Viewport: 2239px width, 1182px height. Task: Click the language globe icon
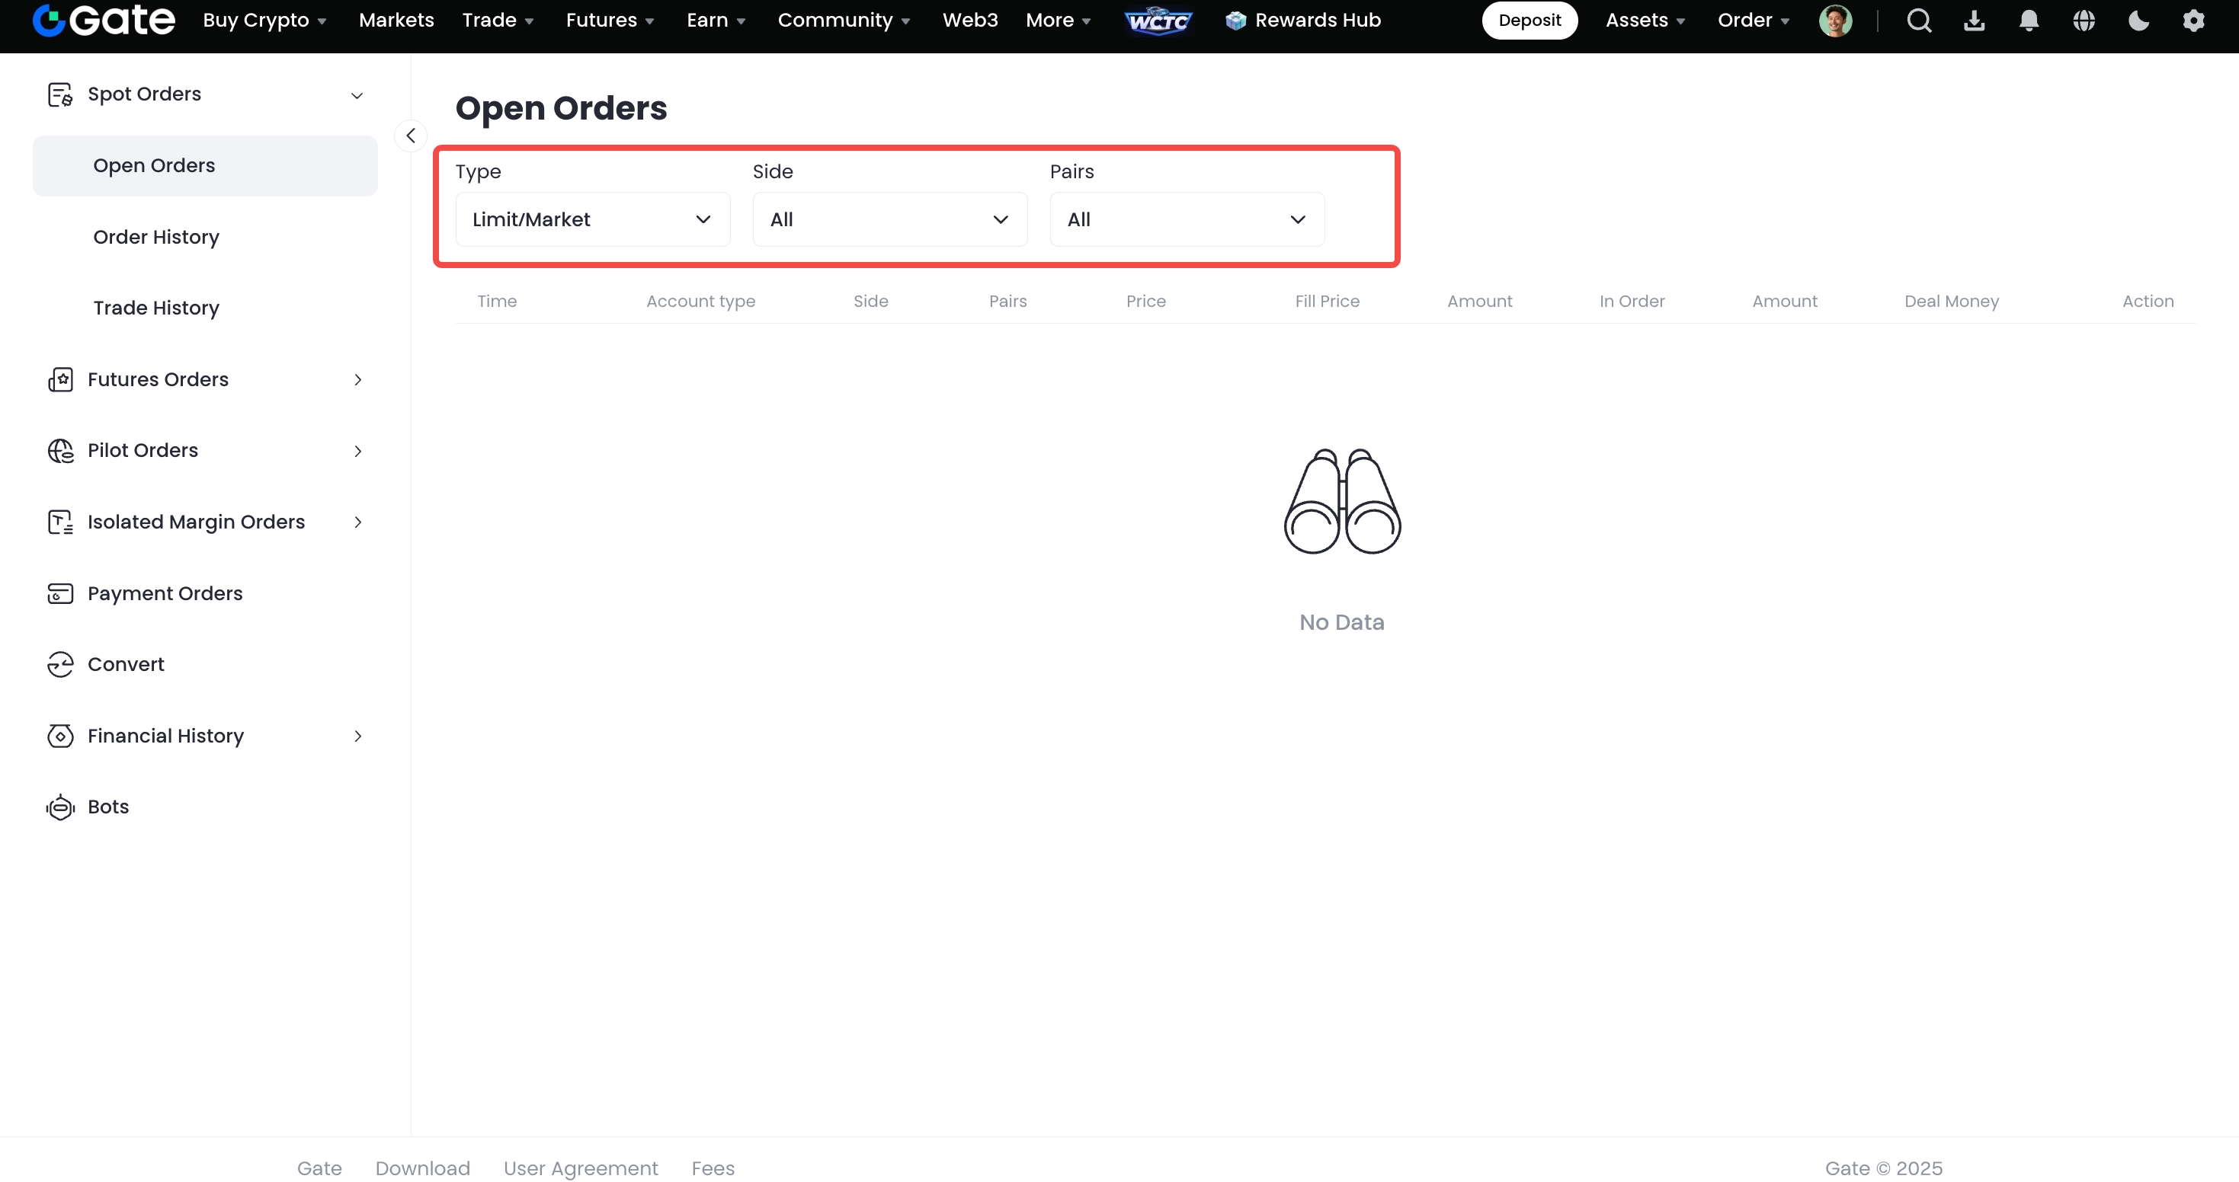pyautogui.click(x=2084, y=21)
